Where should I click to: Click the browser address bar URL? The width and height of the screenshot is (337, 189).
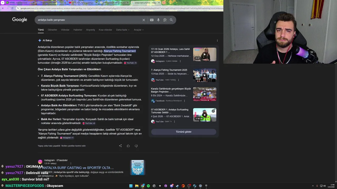pos(121,8)
